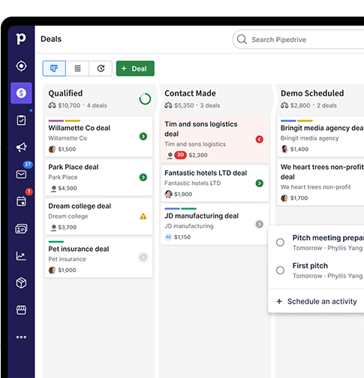Open JD manufacturing deal title

pyautogui.click(x=201, y=216)
